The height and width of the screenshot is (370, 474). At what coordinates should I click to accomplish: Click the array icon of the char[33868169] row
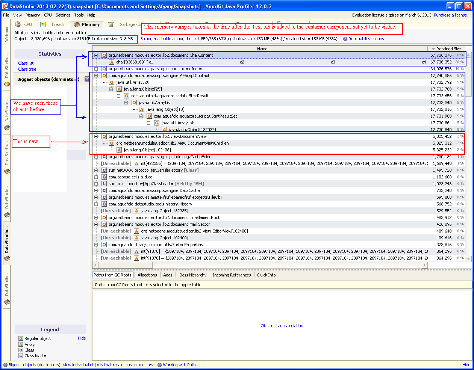[112, 62]
